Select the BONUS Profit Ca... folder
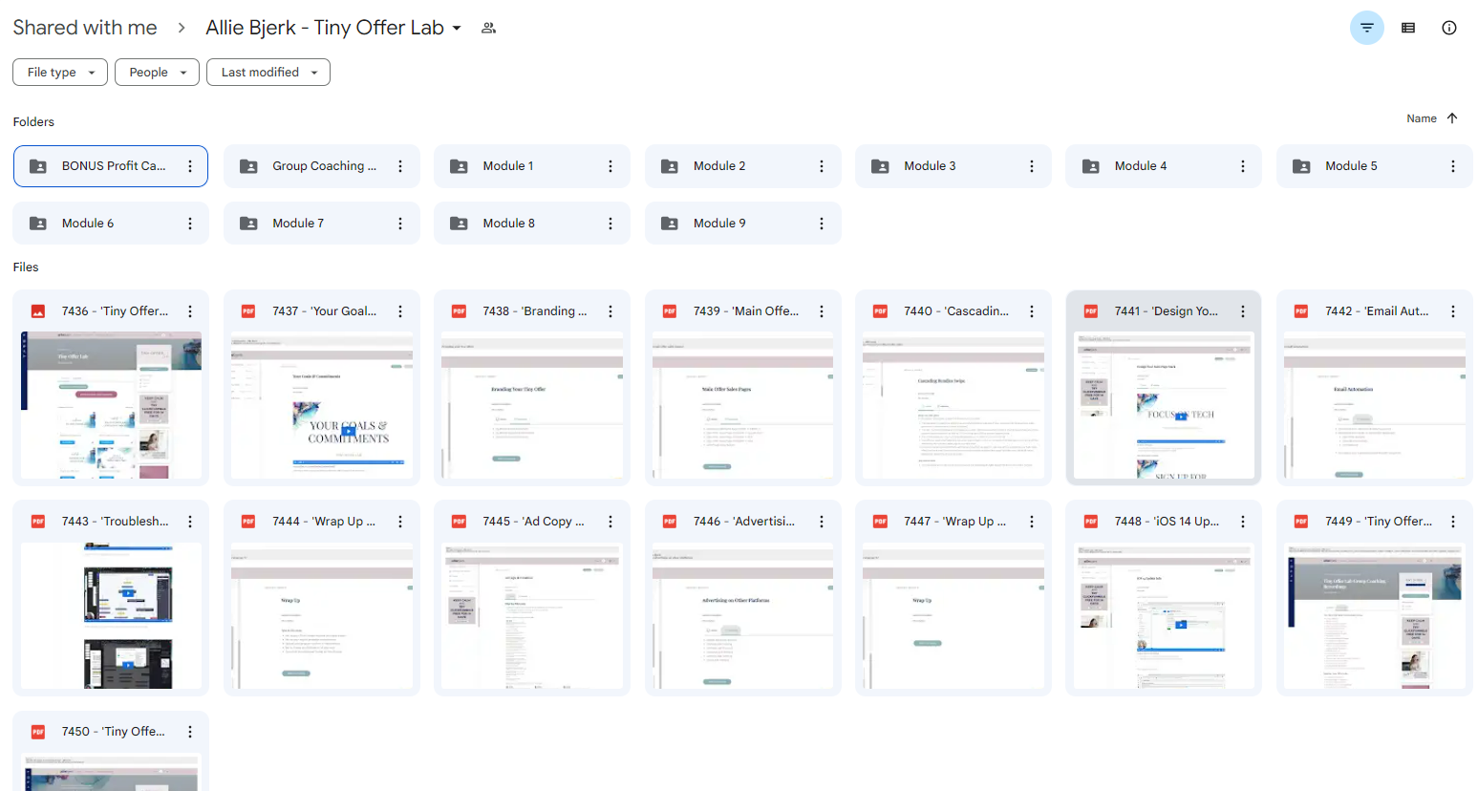1478x791 pixels. point(111,166)
